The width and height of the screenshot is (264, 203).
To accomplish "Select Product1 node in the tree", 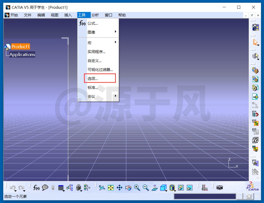I will pyautogui.click(x=21, y=47).
